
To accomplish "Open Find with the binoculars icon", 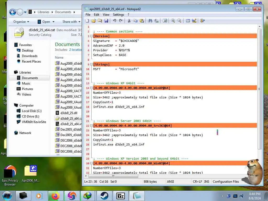I will [150, 21].
